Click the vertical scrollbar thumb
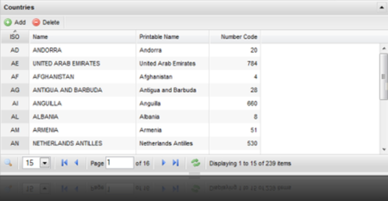 pos(384,76)
